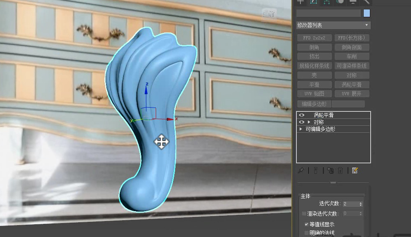Remove modifier with the trash icon
The width and height of the screenshot is (411, 237).
tap(340, 170)
